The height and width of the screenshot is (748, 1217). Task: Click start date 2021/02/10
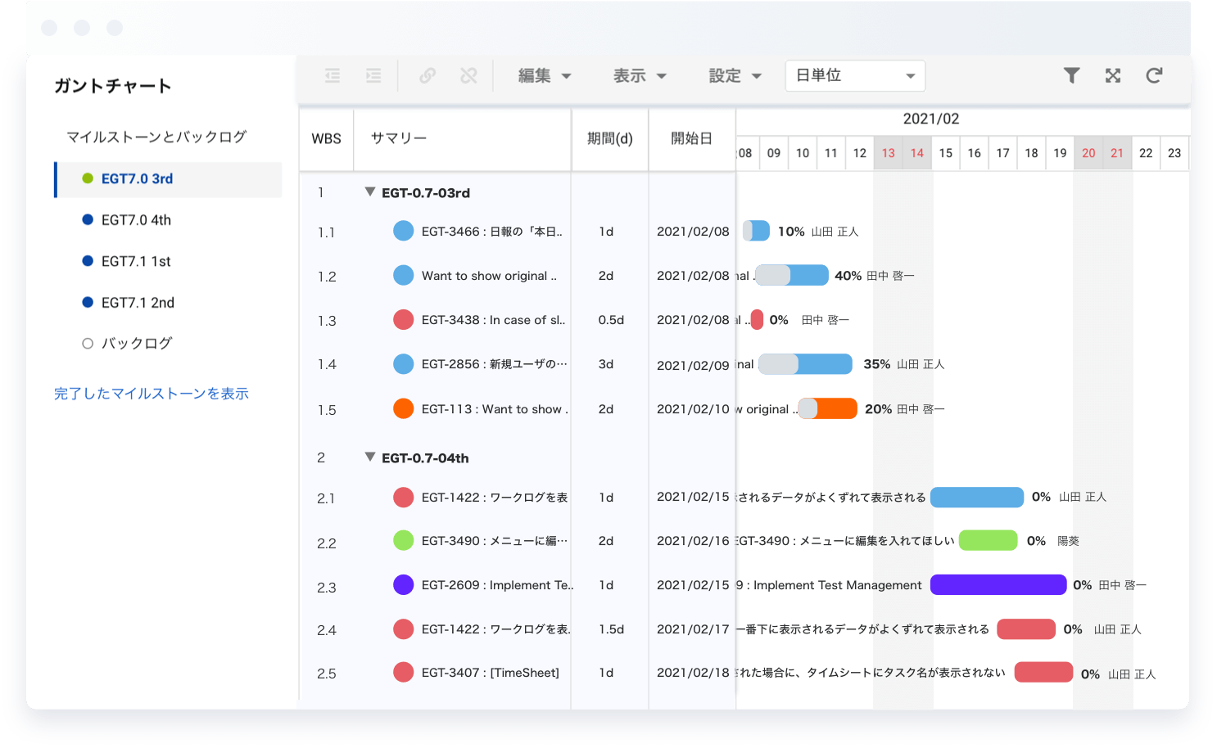[693, 409]
